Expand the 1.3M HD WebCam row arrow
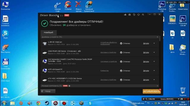Screen dimensions: 190x106 point(154,43)
